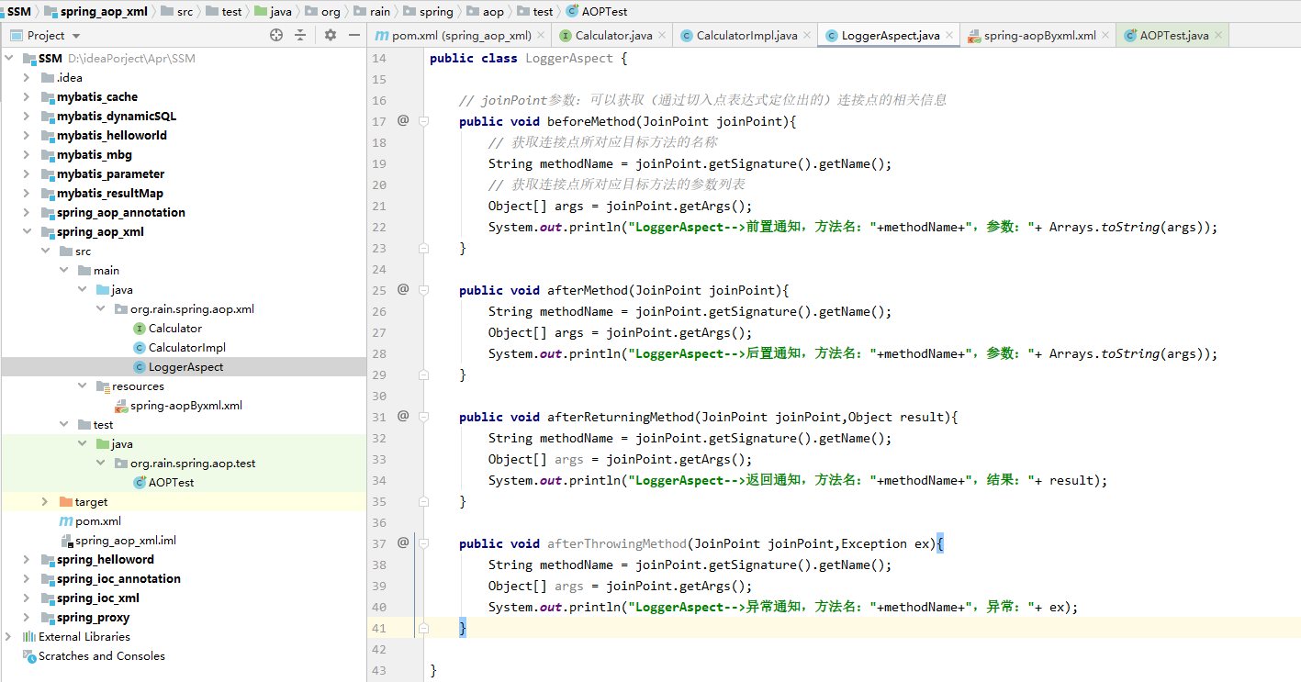Expand the mybatis_cache module
Screen dimensions: 1301x682
pos(28,97)
